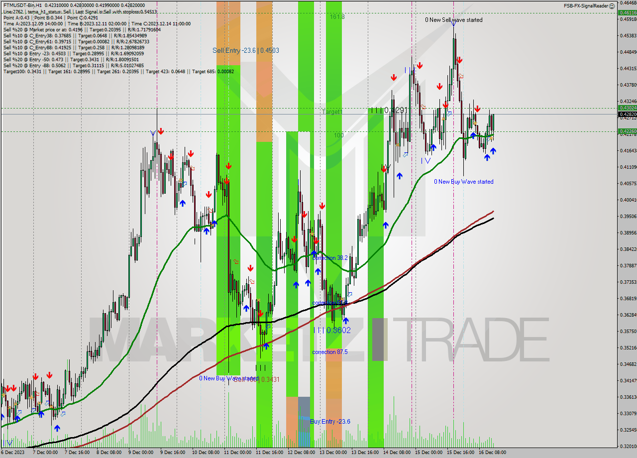
Task: Click the 'Sell %10 @ C_Entry38: 0.37685' line
Action: point(75,35)
